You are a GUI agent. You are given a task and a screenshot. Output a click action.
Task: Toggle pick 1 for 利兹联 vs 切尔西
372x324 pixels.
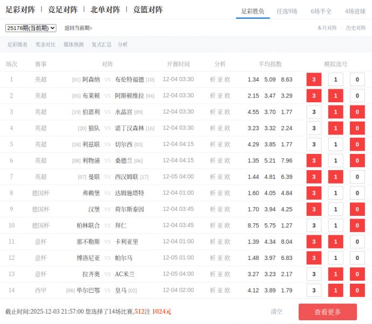tap(335, 145)
